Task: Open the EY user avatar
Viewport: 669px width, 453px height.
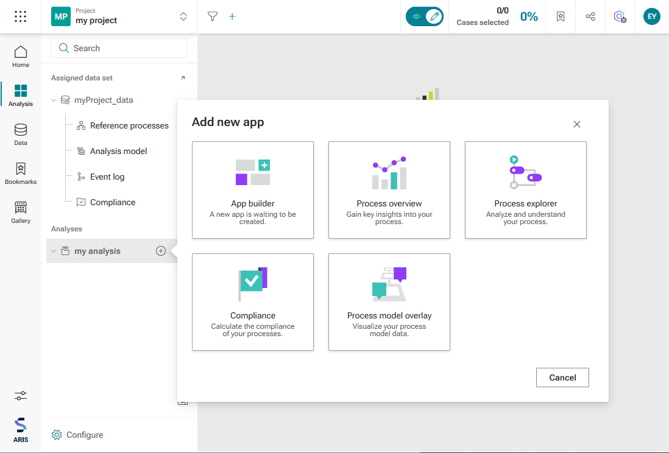Action: click(x=651, y=16)
